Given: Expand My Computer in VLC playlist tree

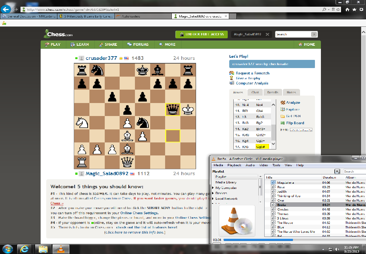Looking at the screenshot, I should coord(213,188).
